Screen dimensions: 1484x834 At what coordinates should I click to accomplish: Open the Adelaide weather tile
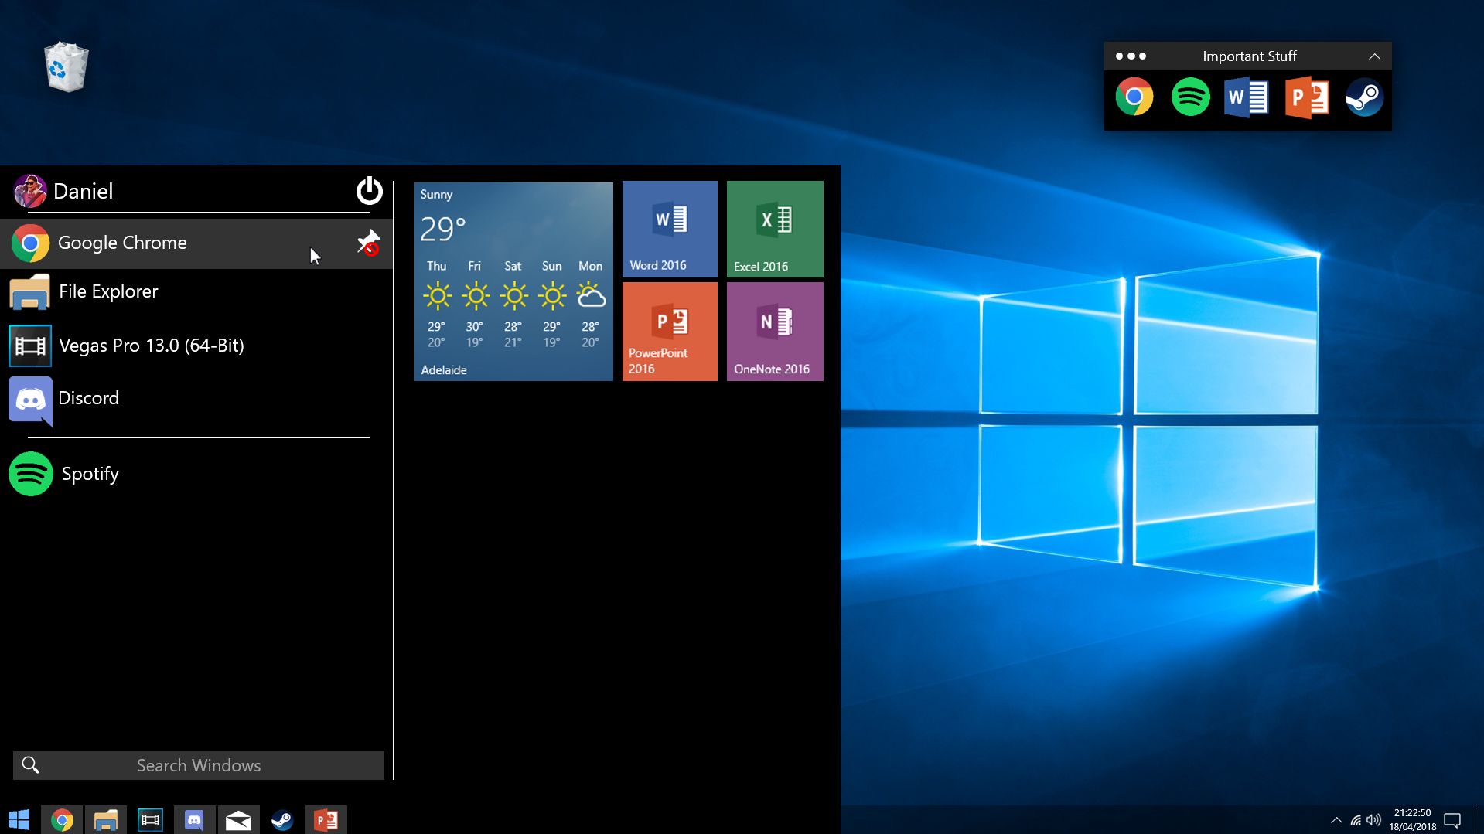click(513, 281)
